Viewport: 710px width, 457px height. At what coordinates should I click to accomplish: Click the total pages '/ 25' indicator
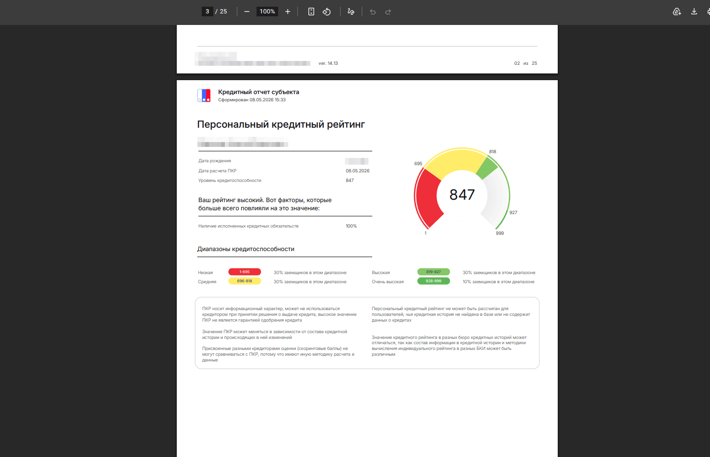pos(221,12)
